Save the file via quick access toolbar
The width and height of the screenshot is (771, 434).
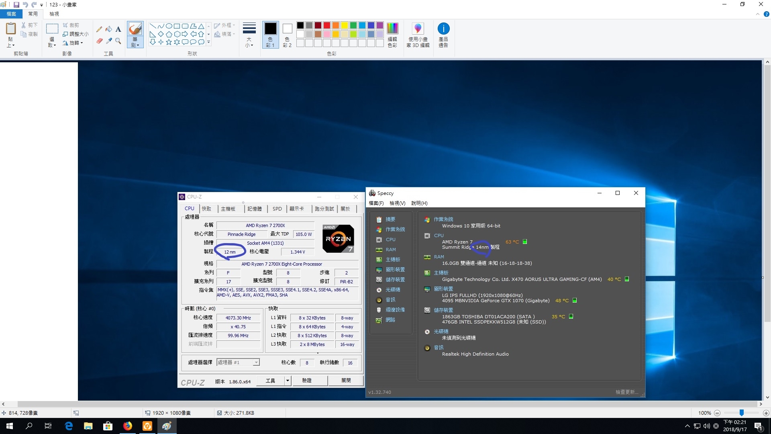16,5
